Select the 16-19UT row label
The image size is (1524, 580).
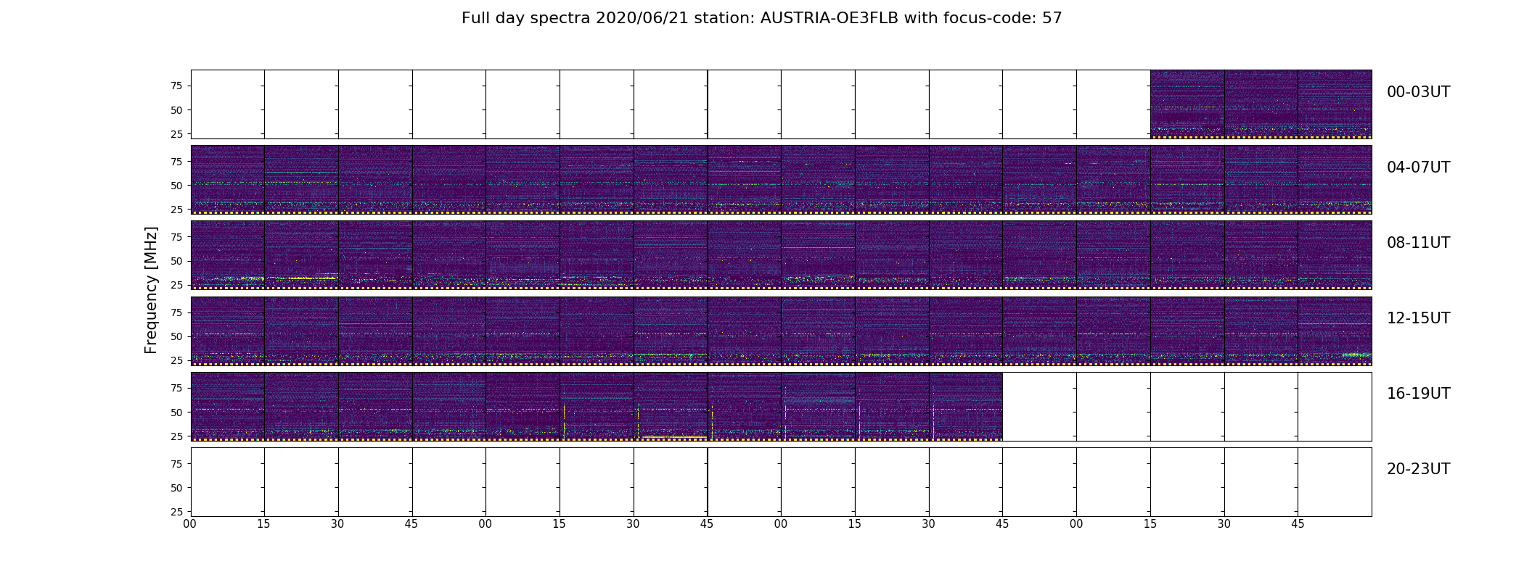[1418, 394]
